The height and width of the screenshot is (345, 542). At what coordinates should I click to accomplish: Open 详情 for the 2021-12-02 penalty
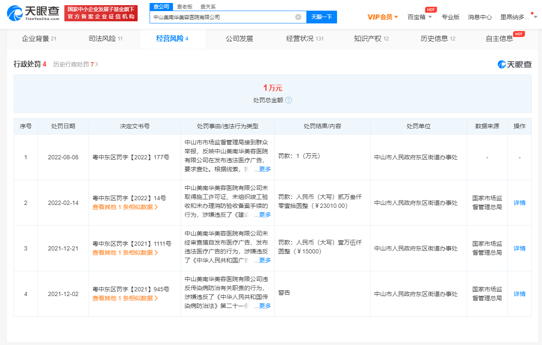[x=519, y=294]
